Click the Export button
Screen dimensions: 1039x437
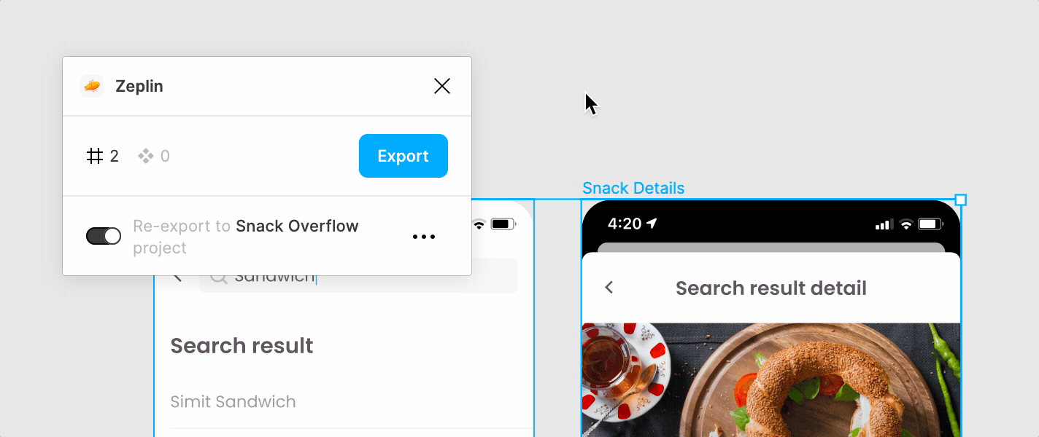[x=403, y=156]
